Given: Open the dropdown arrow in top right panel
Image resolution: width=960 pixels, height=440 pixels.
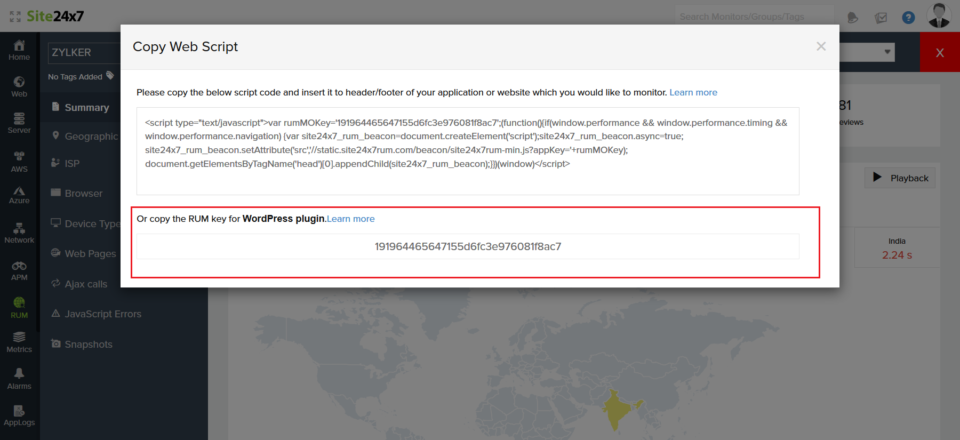Looking at the screenshot, I should pyautogui.click(x=887, y=52).
